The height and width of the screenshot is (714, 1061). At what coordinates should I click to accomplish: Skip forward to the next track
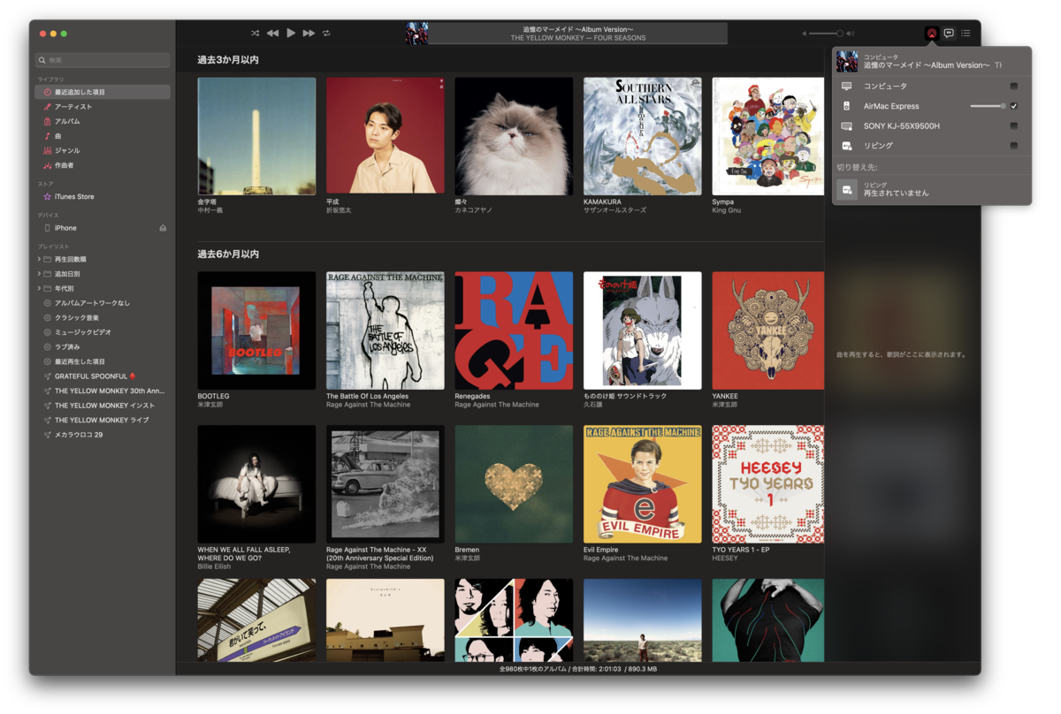pos(309,34)
